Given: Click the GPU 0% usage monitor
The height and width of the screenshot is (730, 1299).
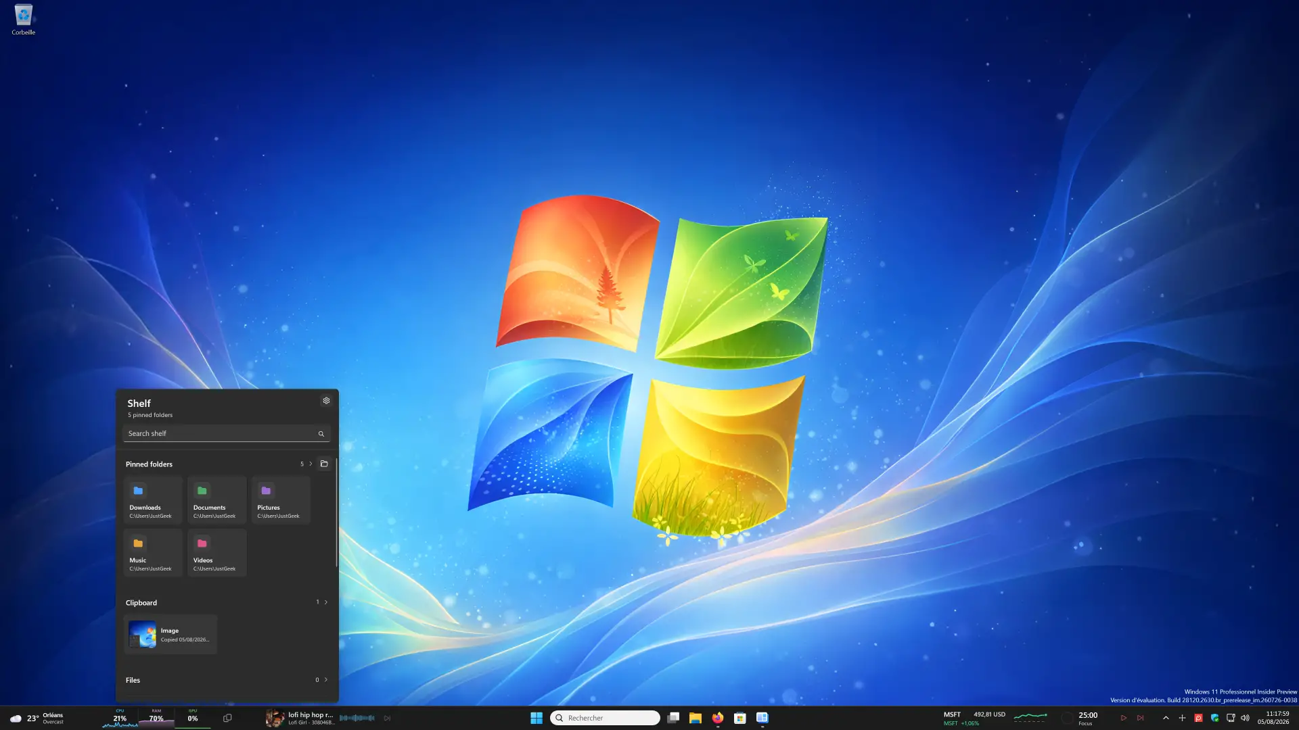Looking at the screenshot, I should pyautogui.click(x=193, y=718).
